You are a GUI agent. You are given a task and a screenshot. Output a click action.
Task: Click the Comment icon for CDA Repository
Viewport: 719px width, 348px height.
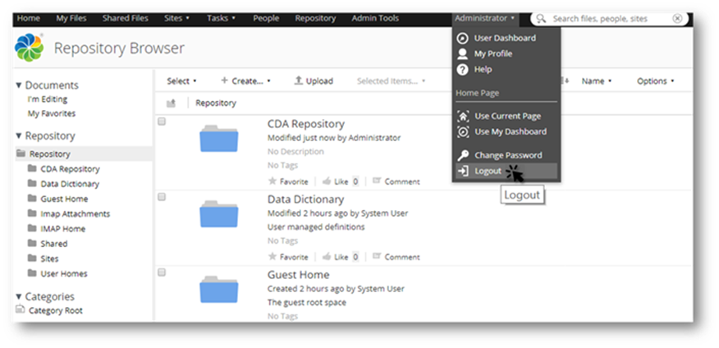[x=377, y=181]
